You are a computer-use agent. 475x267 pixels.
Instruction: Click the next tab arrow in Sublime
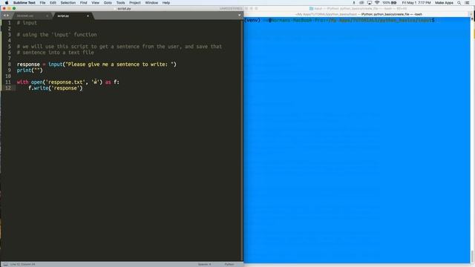[7, 16]
